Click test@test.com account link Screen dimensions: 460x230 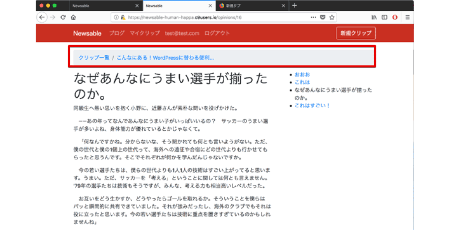[182, 33]
